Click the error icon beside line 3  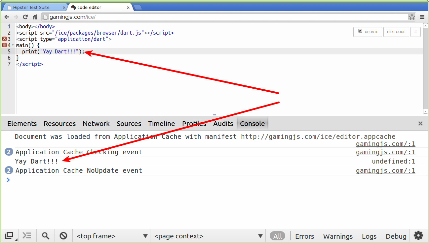point(4,39)
